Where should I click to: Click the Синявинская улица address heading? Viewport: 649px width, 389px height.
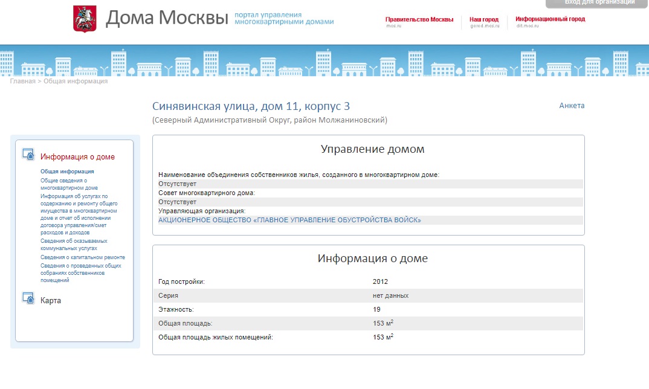click(251, 106)
